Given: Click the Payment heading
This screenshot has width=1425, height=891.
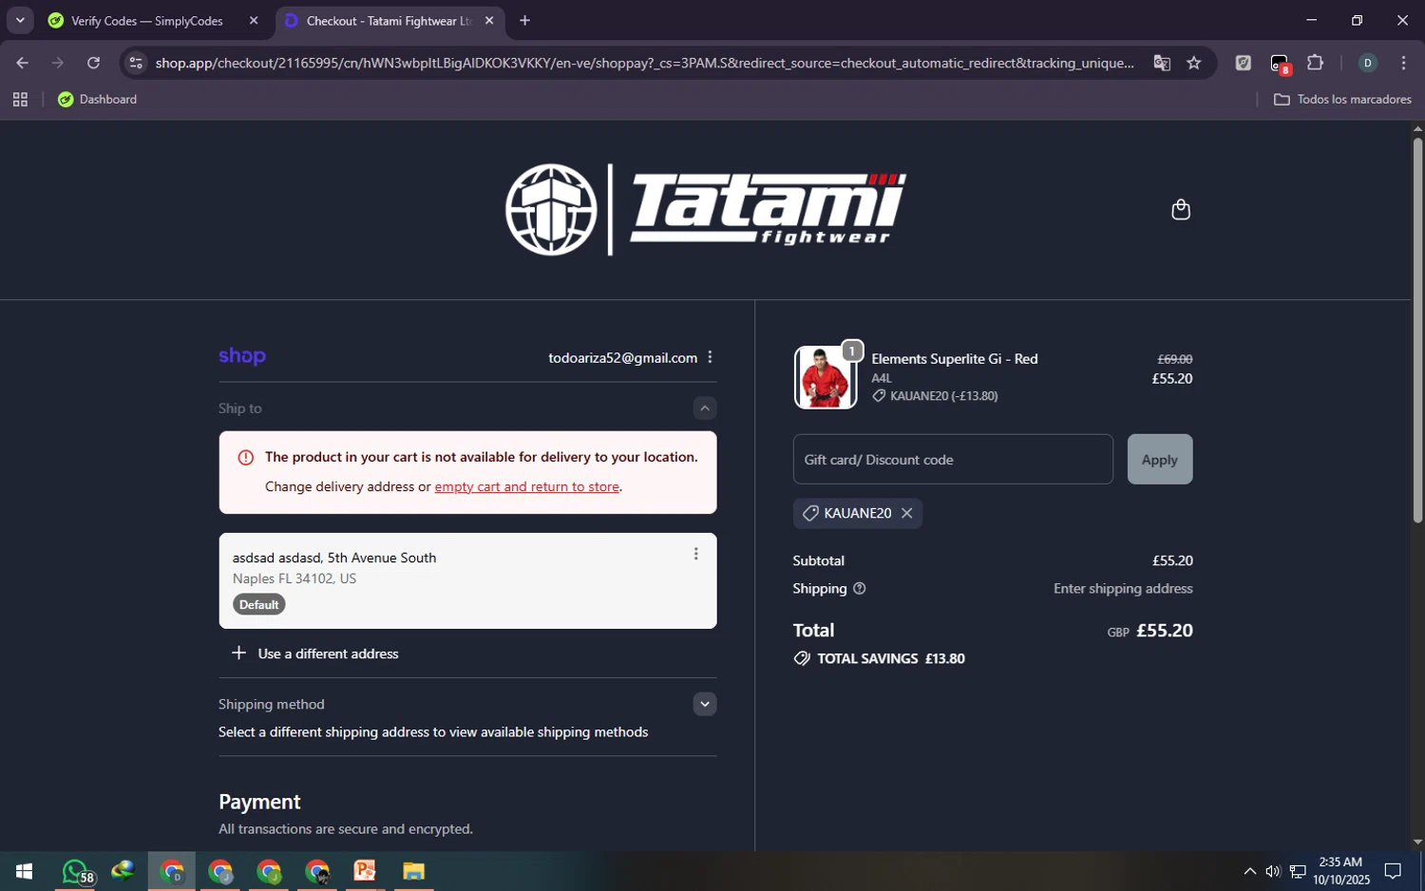Looking at the screenshot, I should 259,802.
